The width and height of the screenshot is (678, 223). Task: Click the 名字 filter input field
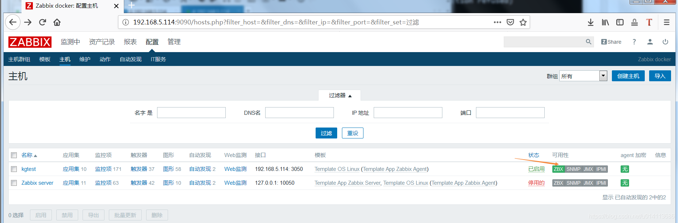[x=191, y=113]
